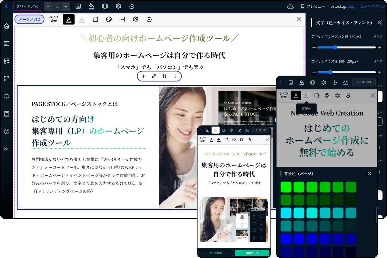The image size is (387, 258).
Task: Click reorder arrows in floating part toolbar
Action: click(x=164, y=76)
